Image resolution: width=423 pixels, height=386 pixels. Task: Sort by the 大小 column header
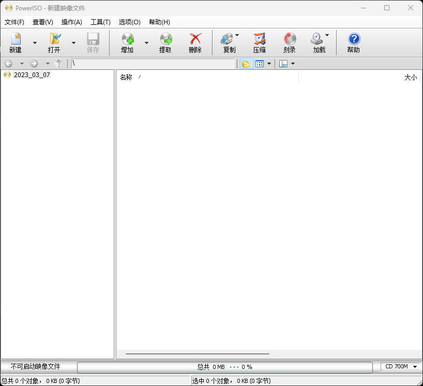click(x=359, y=77)
